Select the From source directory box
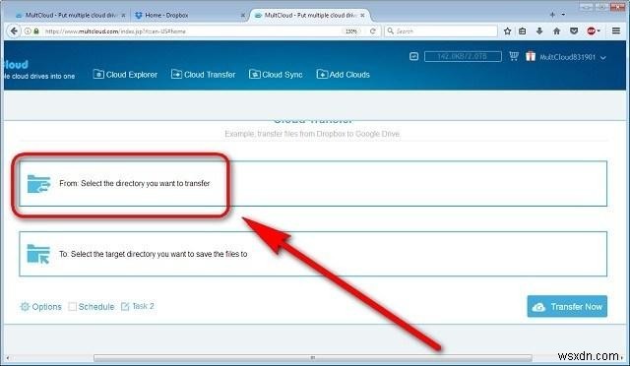This screenshot has height=366, width=630. tap(313, 184)
